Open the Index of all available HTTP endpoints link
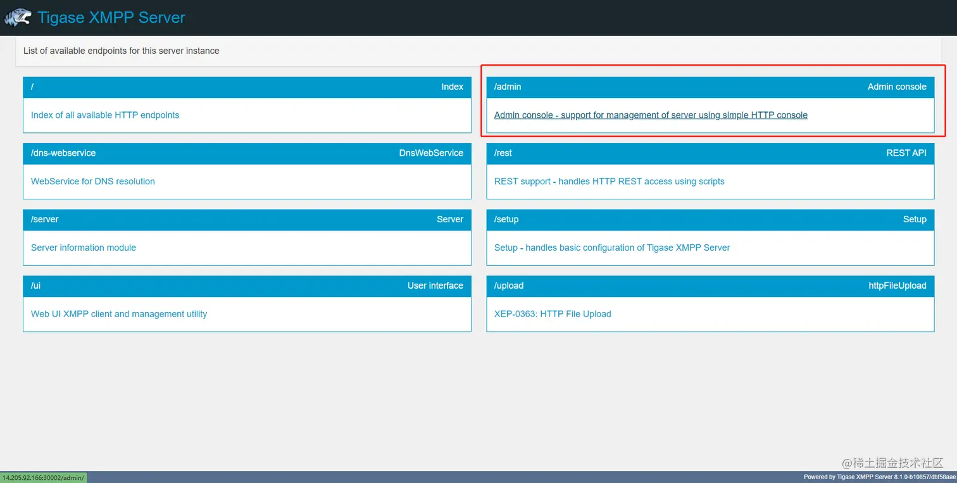Screen dimensions: 957x483 105,115
